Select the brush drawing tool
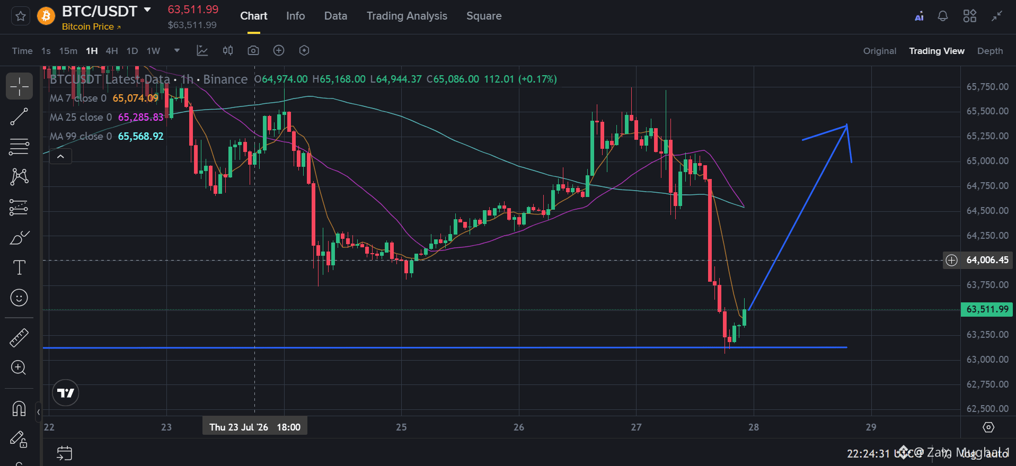 19,237
